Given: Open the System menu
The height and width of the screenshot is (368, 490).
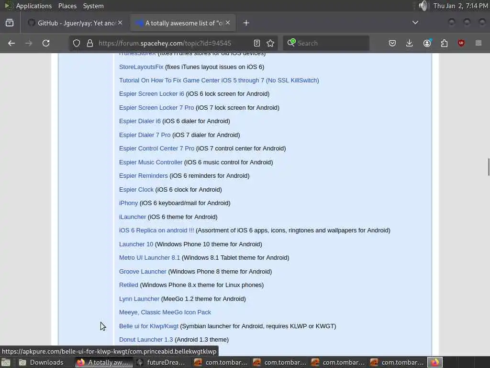Looking at the screenshot, I should coord(93,6).
